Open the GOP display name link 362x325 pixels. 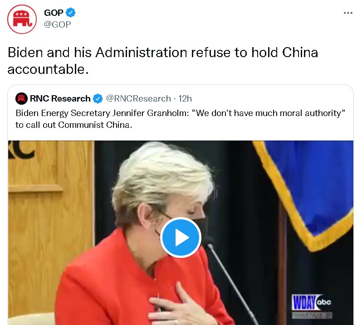point(54,13)
